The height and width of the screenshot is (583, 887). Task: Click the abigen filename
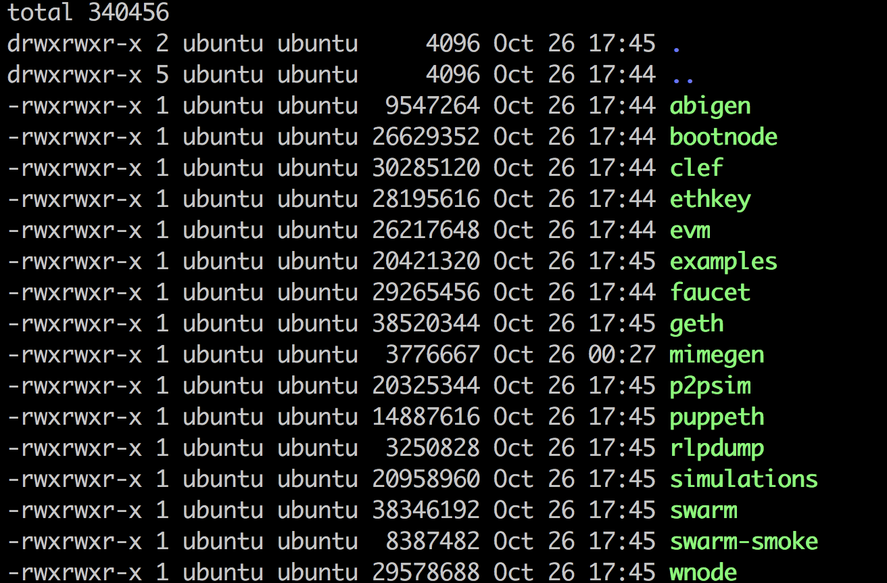pos(710,106)
